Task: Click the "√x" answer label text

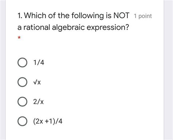Action: point(37,82)
